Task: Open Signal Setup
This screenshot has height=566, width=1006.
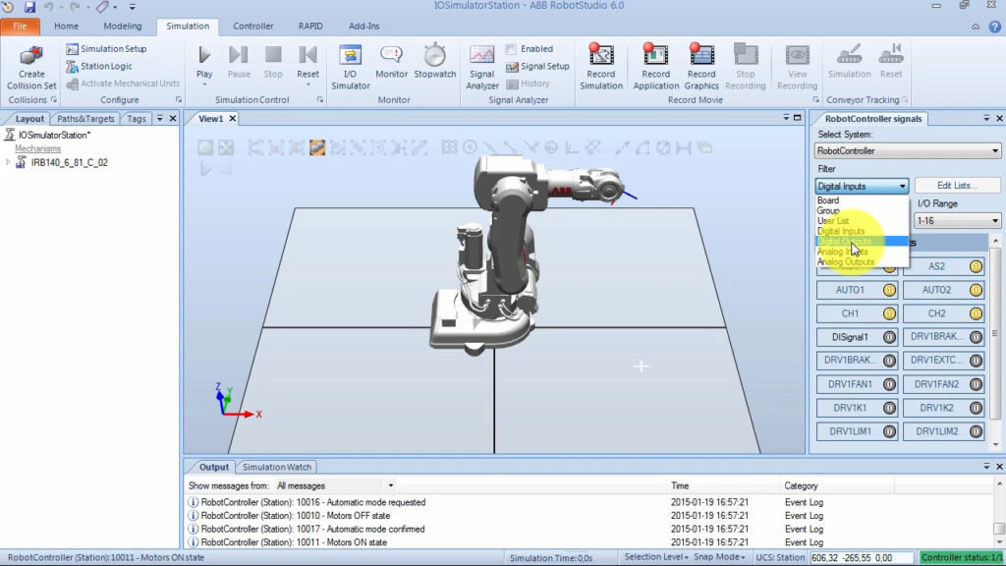Action: (x=537, y=66)
